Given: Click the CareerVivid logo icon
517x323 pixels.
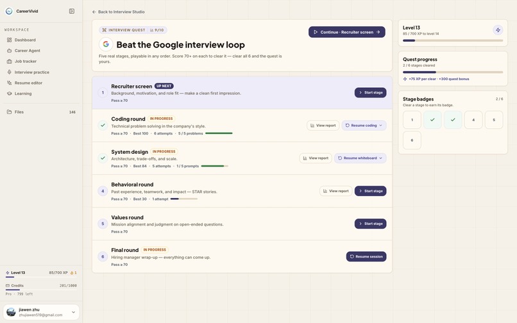Looking at the screenshot, I should 9,11.
